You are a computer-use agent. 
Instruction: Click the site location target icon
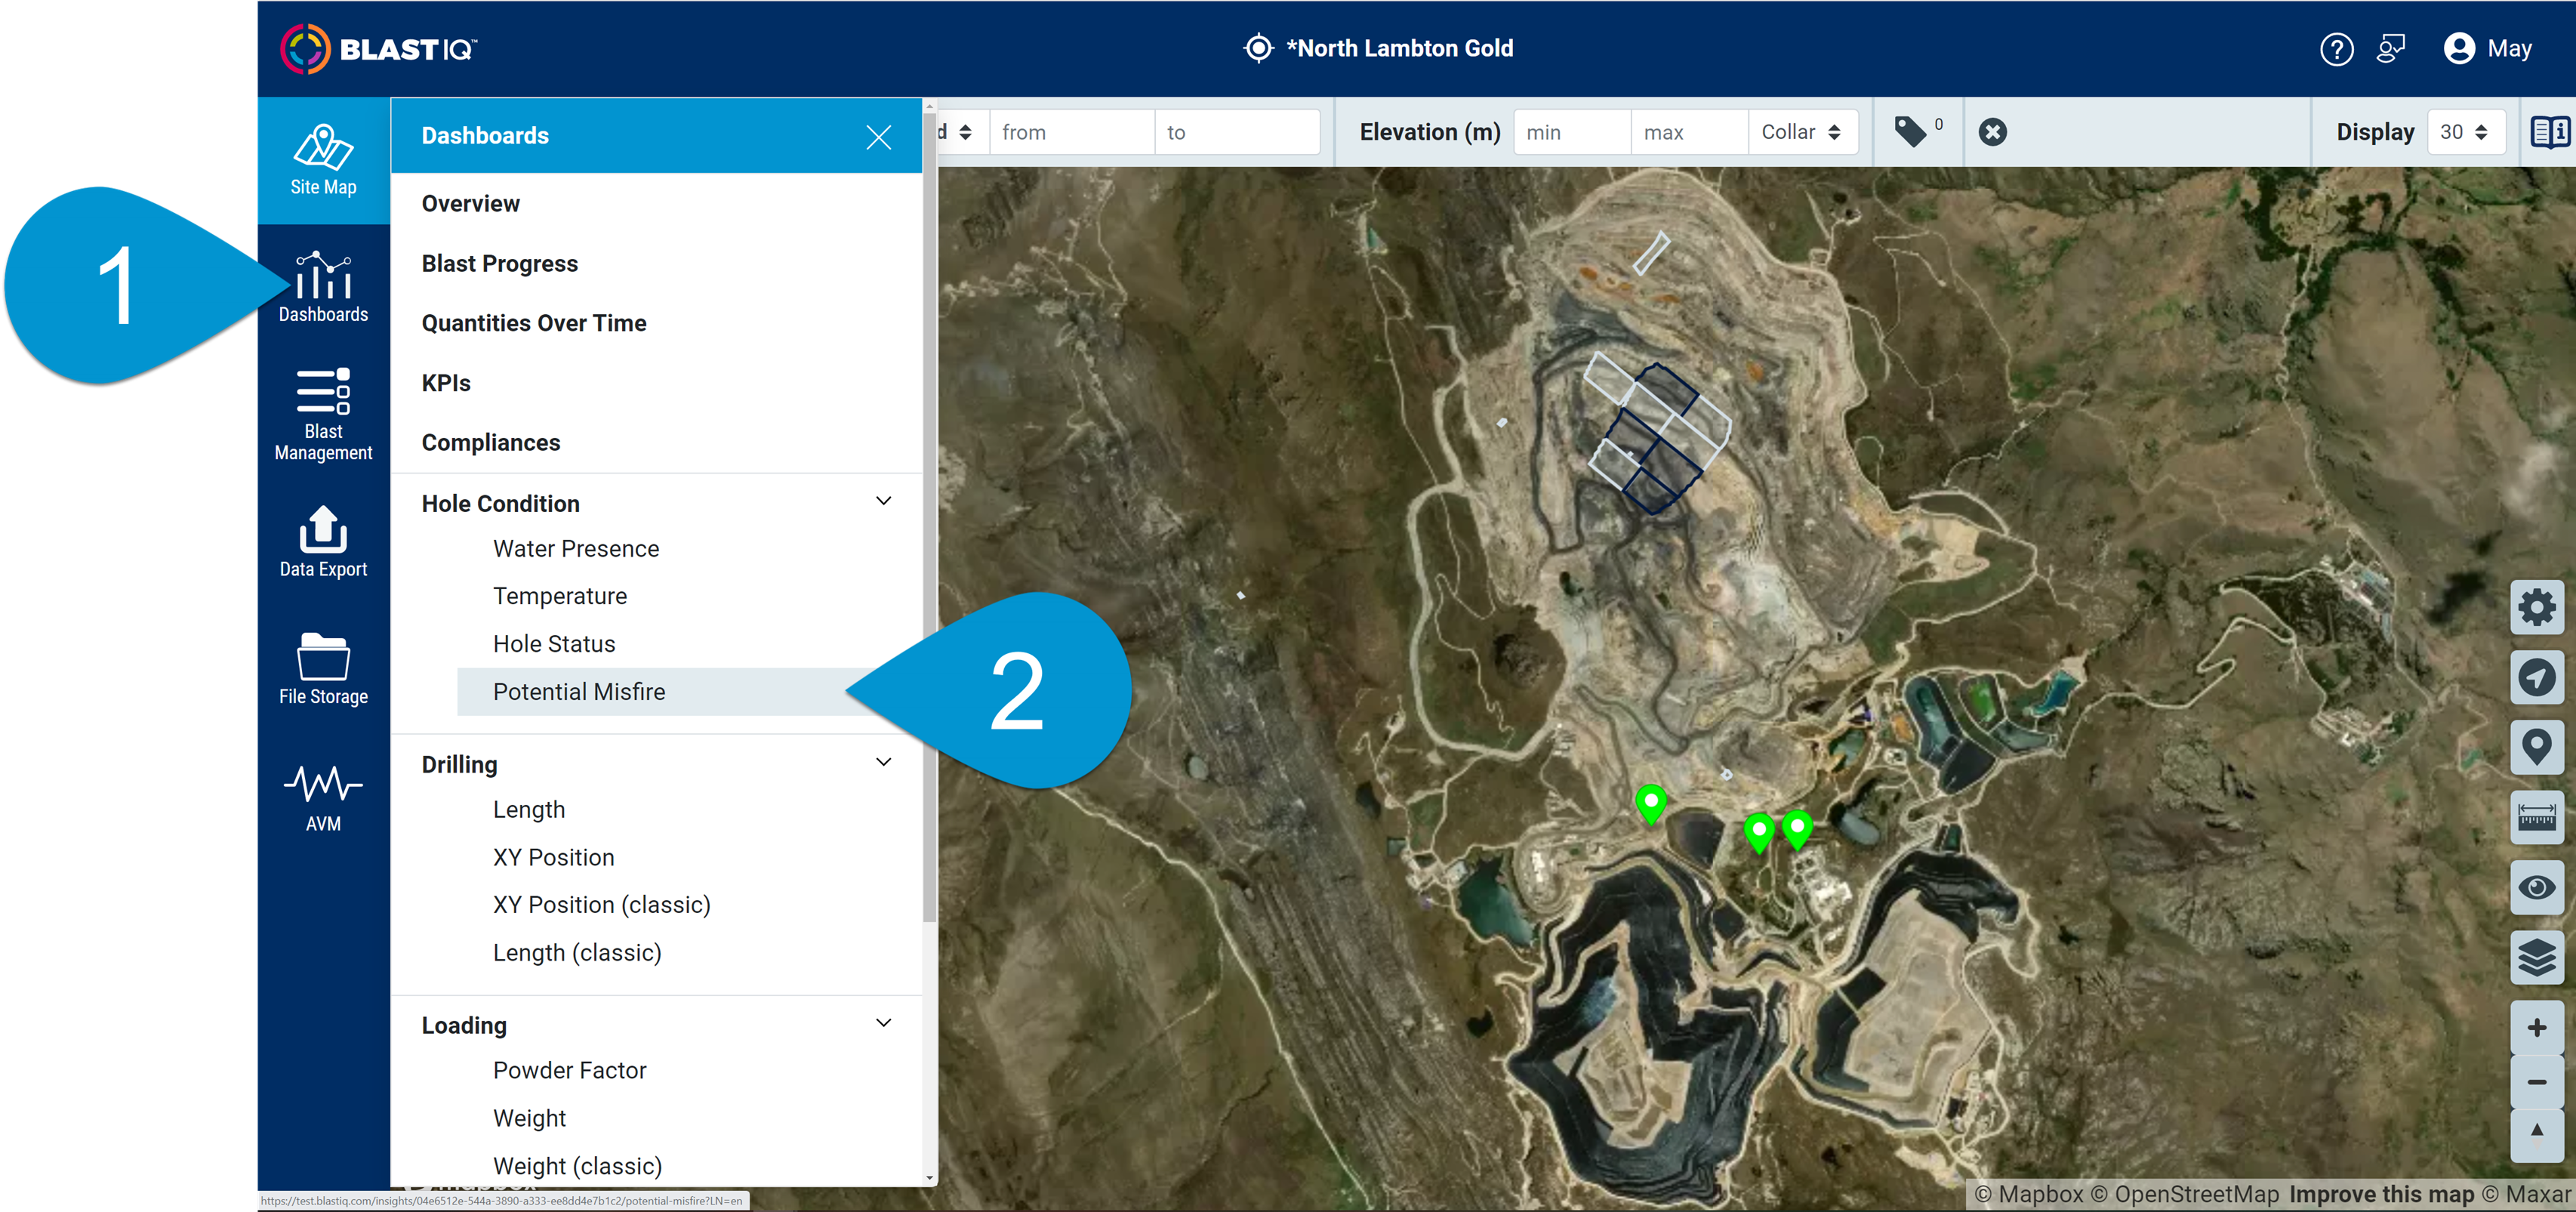pyautogui.click(x=1258, y=48)
